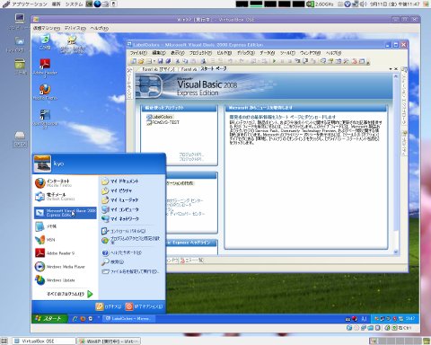Open the Window (ウィンドウ) menu
This screenshot has width=431, height=345.
coord(310,53)
